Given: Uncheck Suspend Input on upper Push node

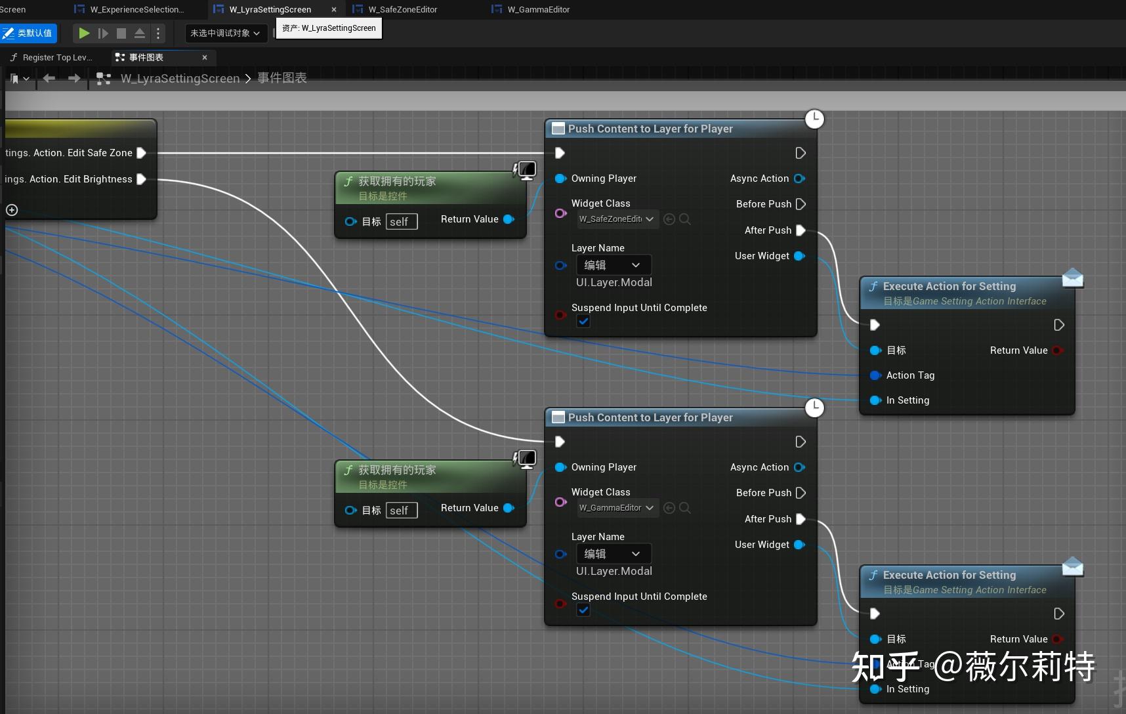Looking at the screenshot, I should click(x=583, y=322).
